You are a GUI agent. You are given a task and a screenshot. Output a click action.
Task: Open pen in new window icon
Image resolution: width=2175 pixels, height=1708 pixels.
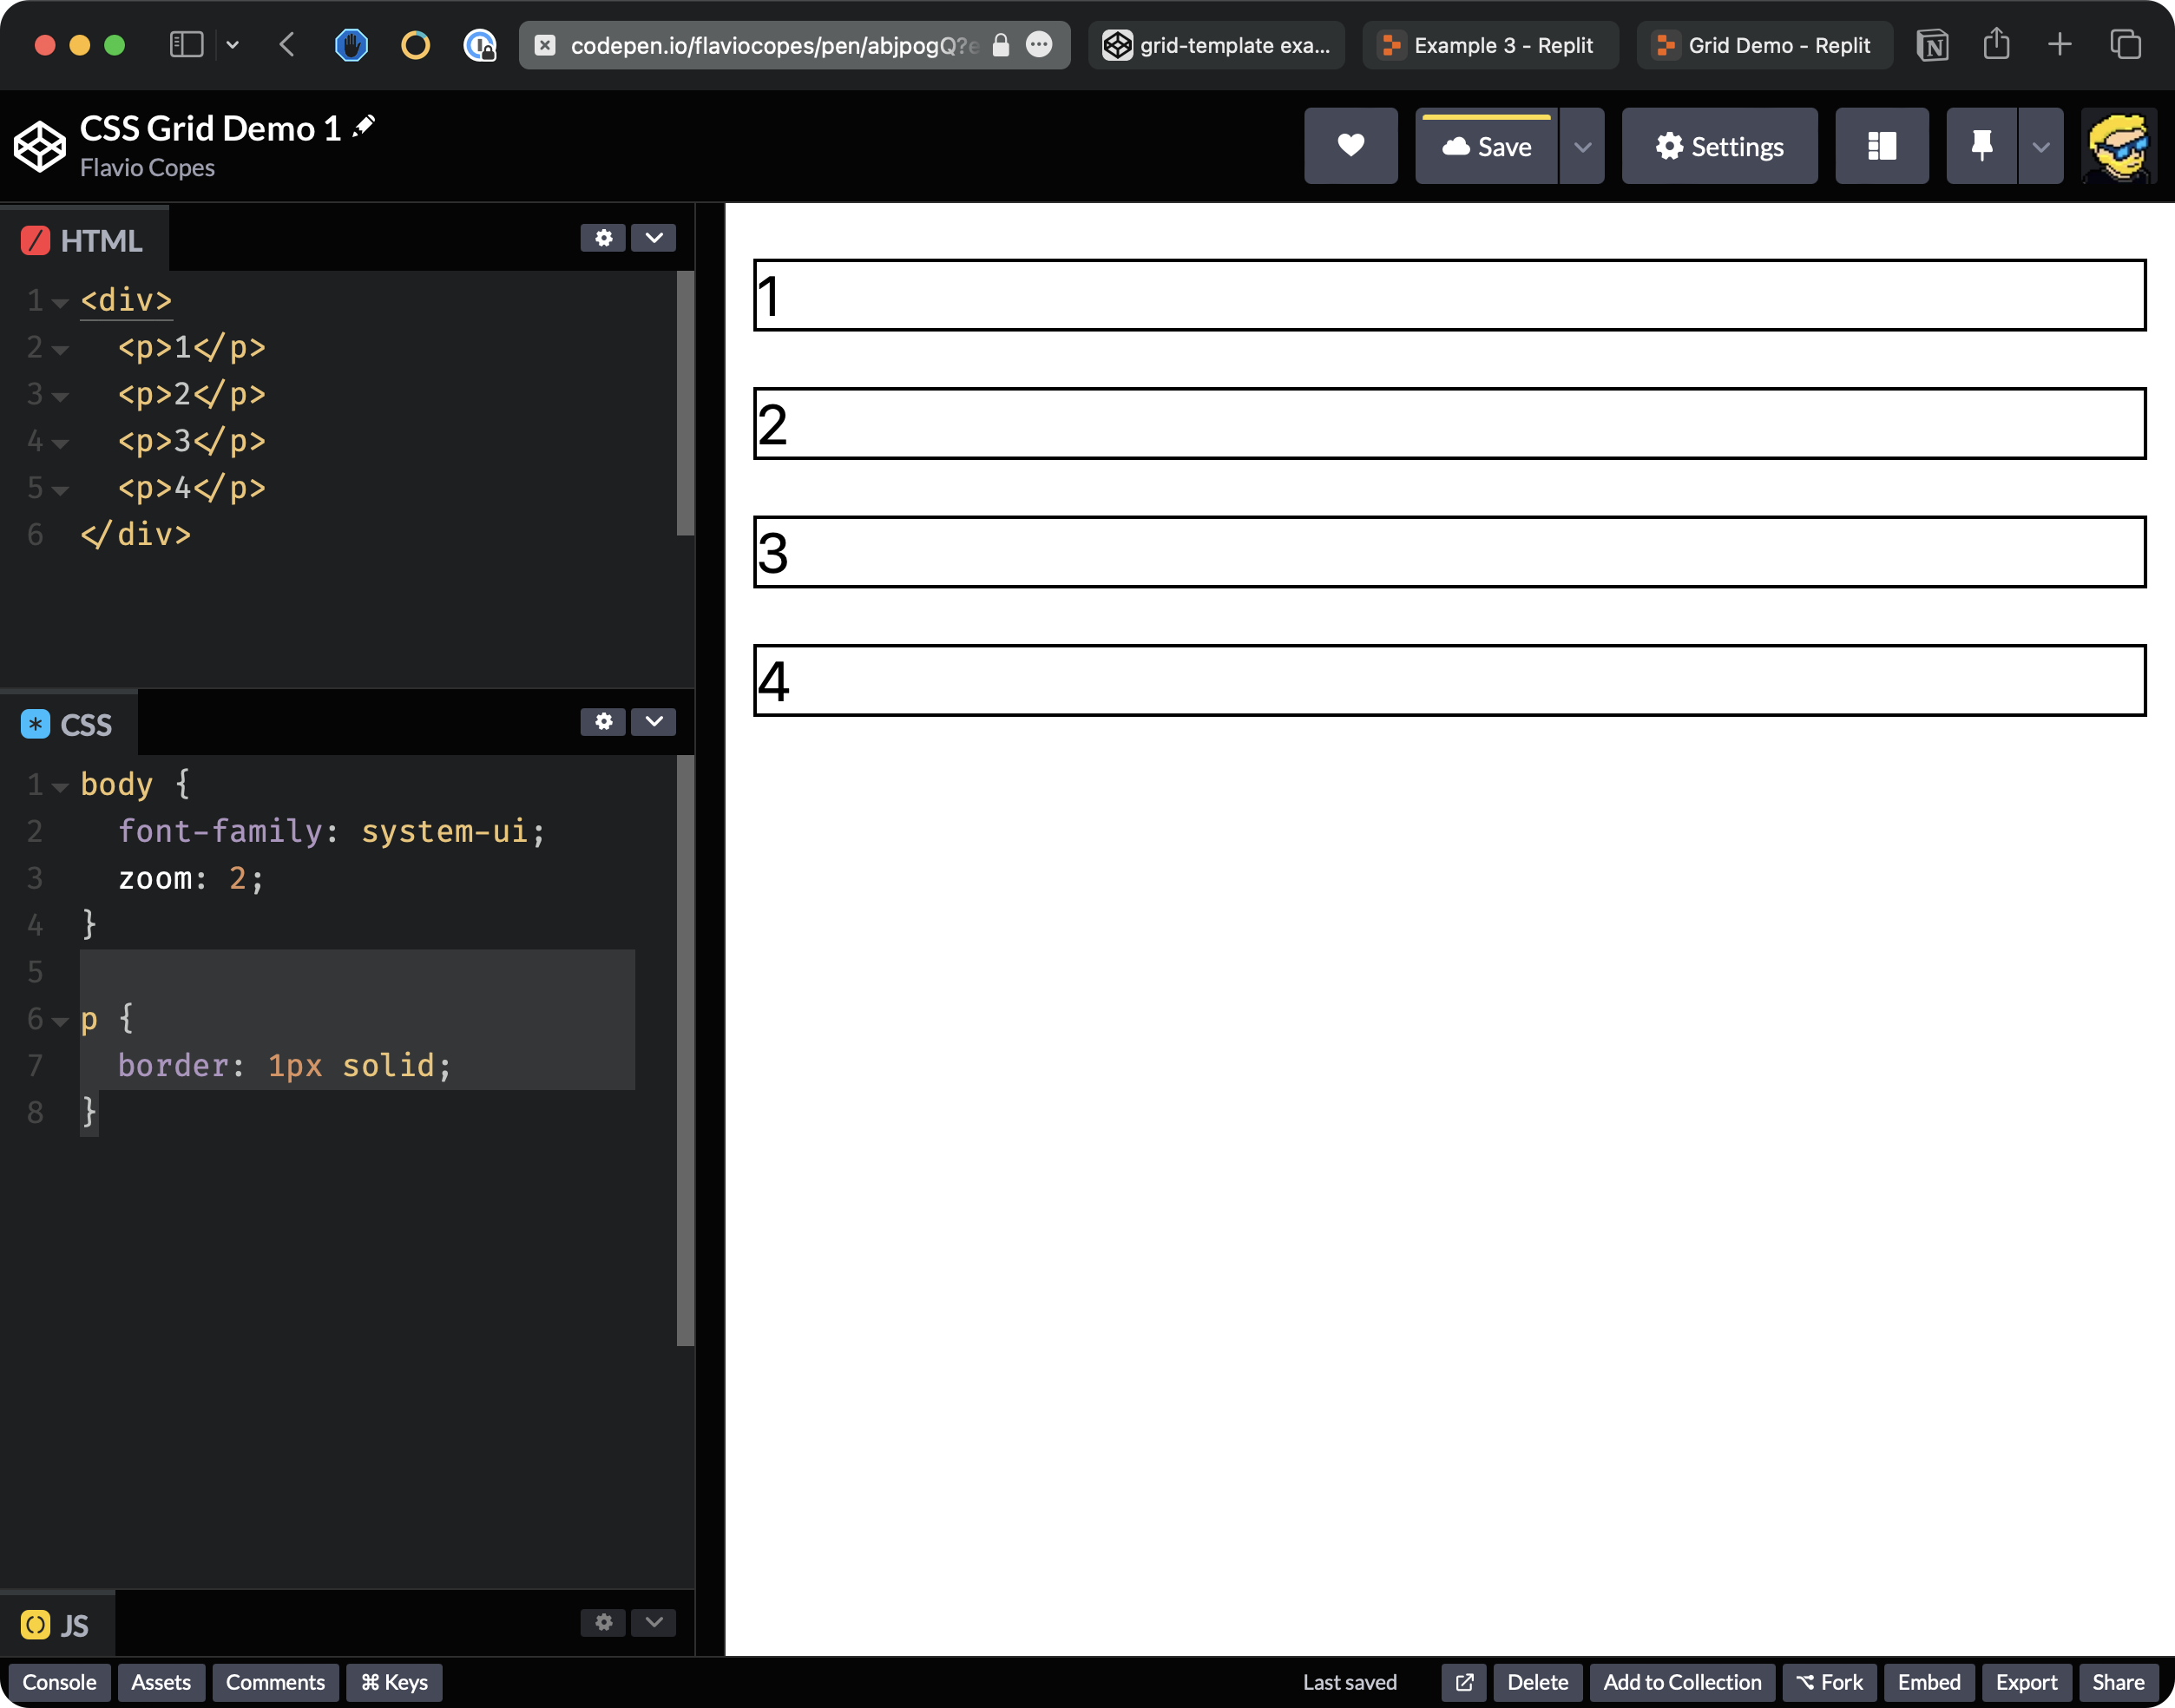click(x=1464, y=1682)
